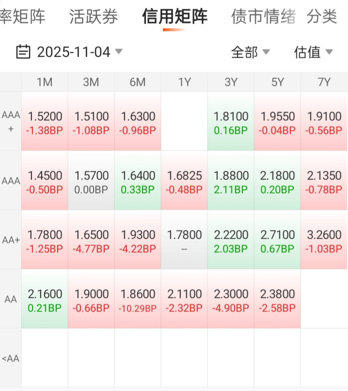Expand the 全部 filter dropdown
Image resolution: width=348 pixels, height=391 pixels.
[250, 52]
